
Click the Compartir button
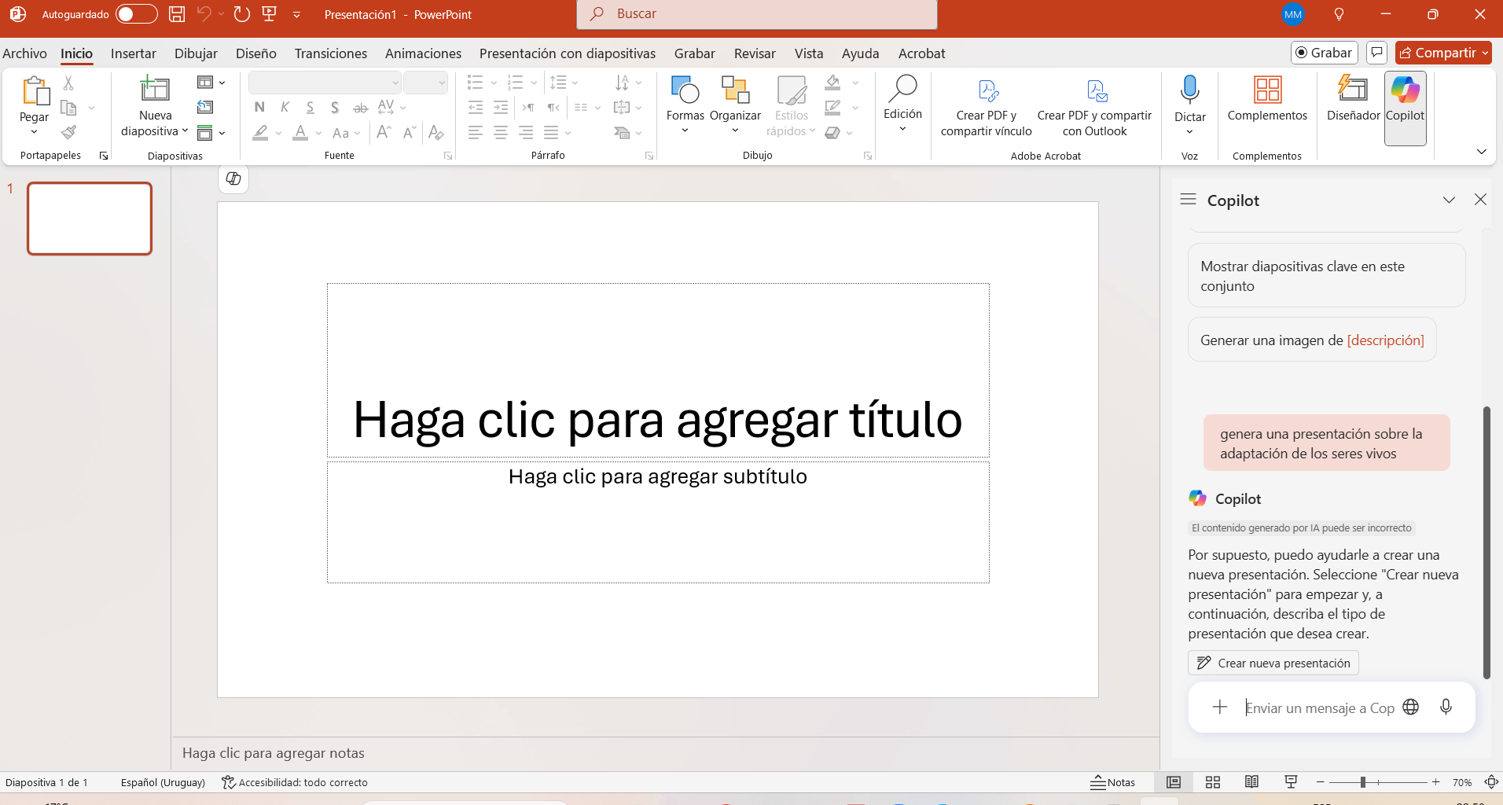point(1438,53)
